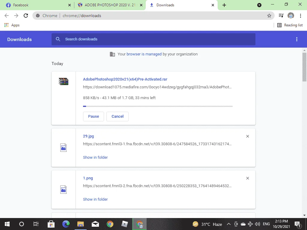
Task: Open Cortana search circle on the taskbar
Action: tap(22, 224)
